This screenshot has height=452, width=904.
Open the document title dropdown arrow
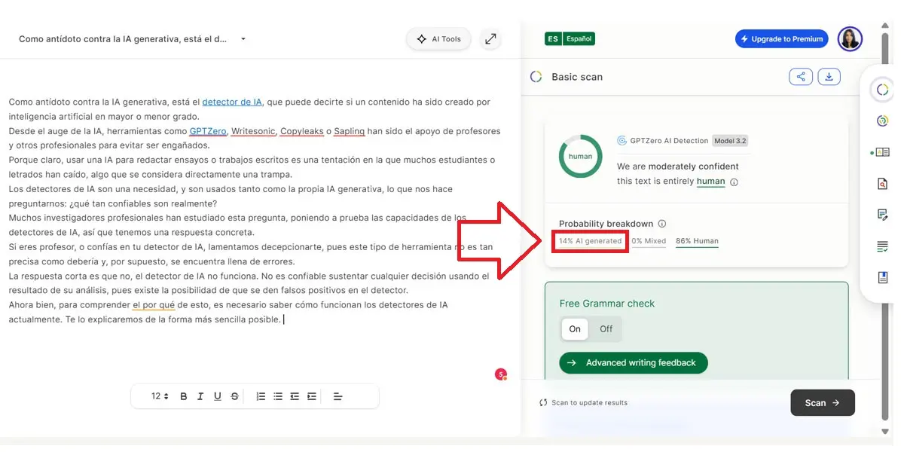pos(243,39)
